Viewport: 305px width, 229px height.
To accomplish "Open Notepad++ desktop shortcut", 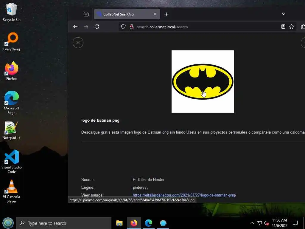I will click(12, 131).
